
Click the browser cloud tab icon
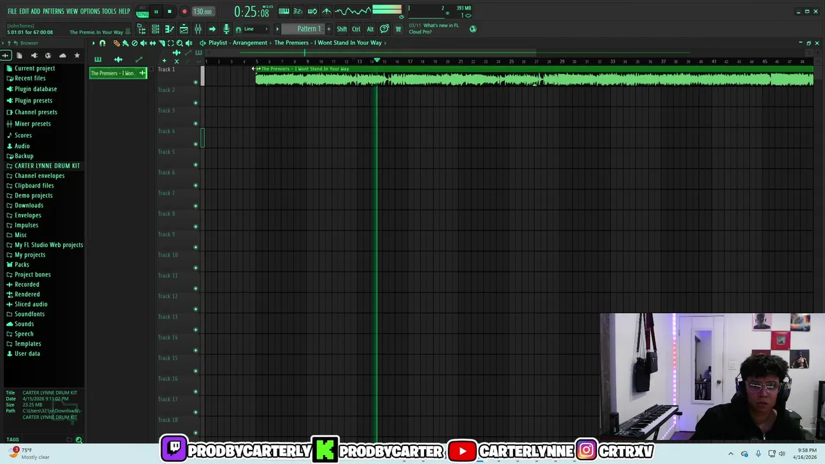click(x=63, y=55)
